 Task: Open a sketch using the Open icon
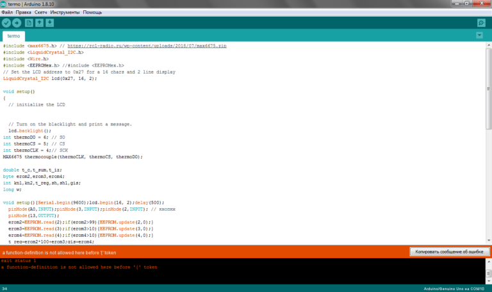tap(39, 23)
